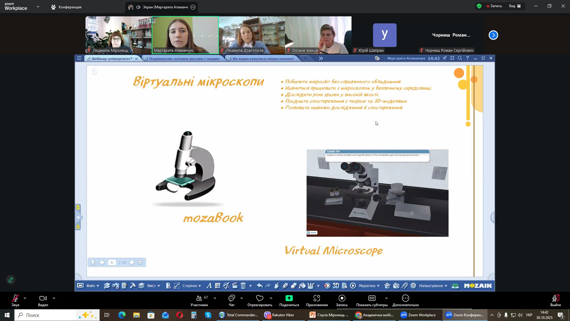Open the table grid icon
Screen dimensions: 570x321
(218, 286)
